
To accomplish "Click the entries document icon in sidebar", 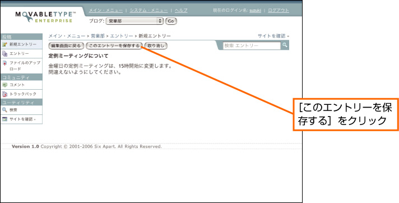I will 4,53.
